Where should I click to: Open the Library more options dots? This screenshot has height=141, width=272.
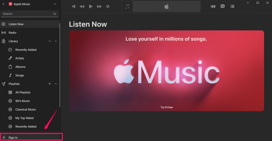[x=50, y=41]
